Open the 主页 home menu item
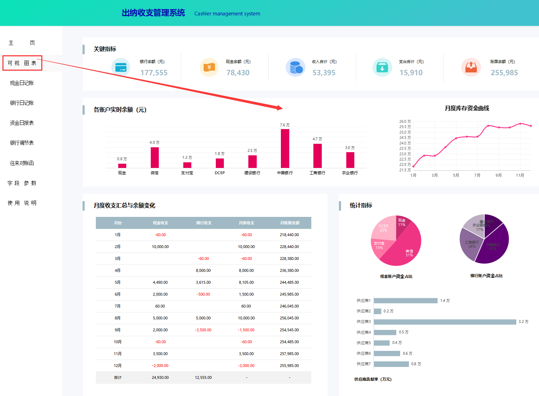 click(22, 43)
